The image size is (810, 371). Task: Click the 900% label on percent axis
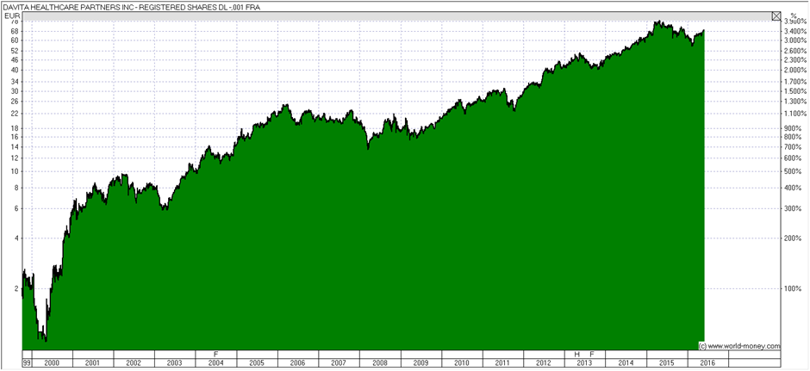[793, 128]
